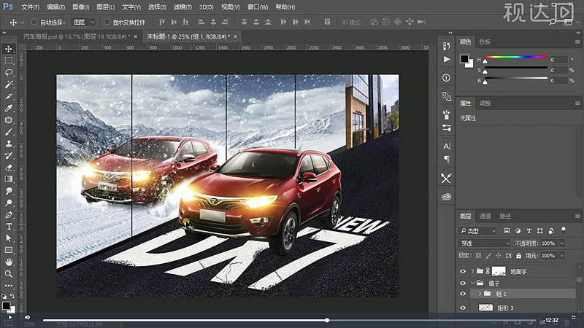Select the Brush tool
584x328 pixels.
coord(9,132)
